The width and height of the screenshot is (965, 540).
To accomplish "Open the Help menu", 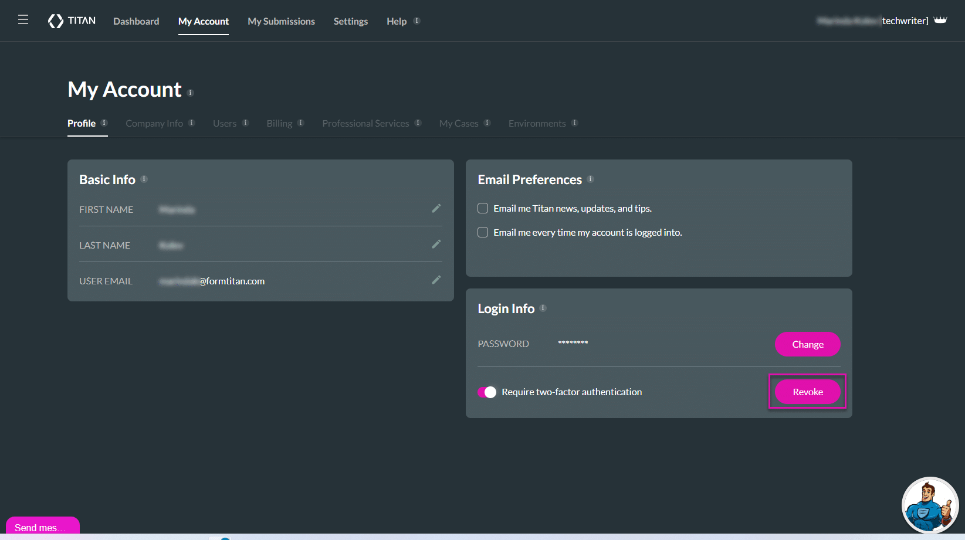I will click(x=397, y=21).
